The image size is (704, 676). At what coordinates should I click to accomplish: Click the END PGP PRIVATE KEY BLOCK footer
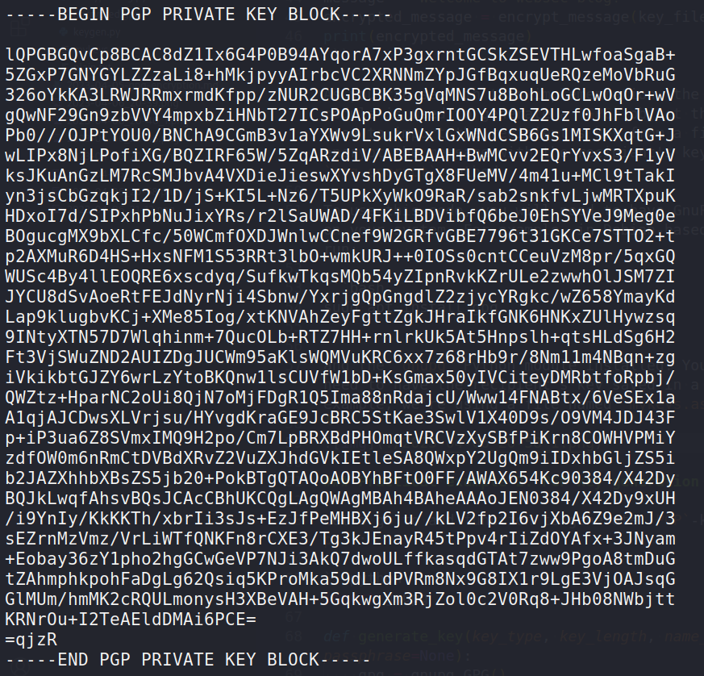click(x=188, y=659)
